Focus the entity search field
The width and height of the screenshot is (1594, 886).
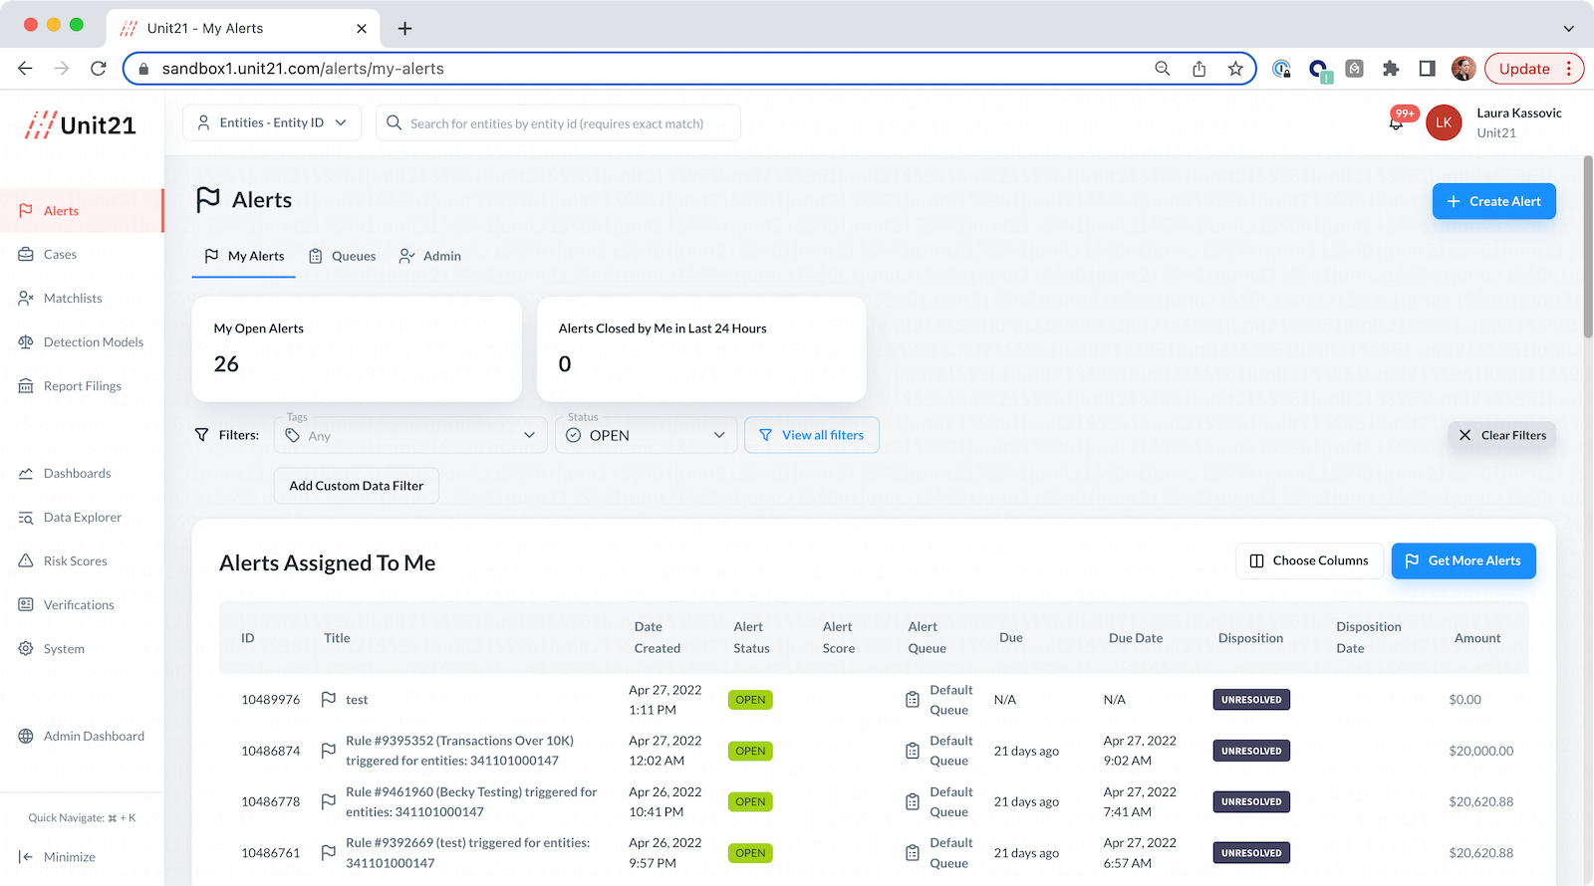point(558,122)
